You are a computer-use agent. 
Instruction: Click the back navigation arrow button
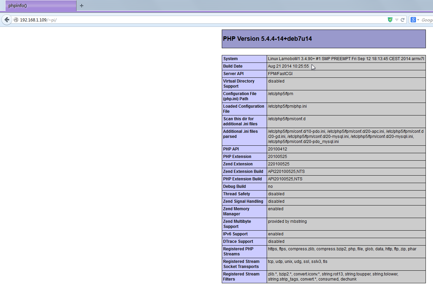[7, 20]
